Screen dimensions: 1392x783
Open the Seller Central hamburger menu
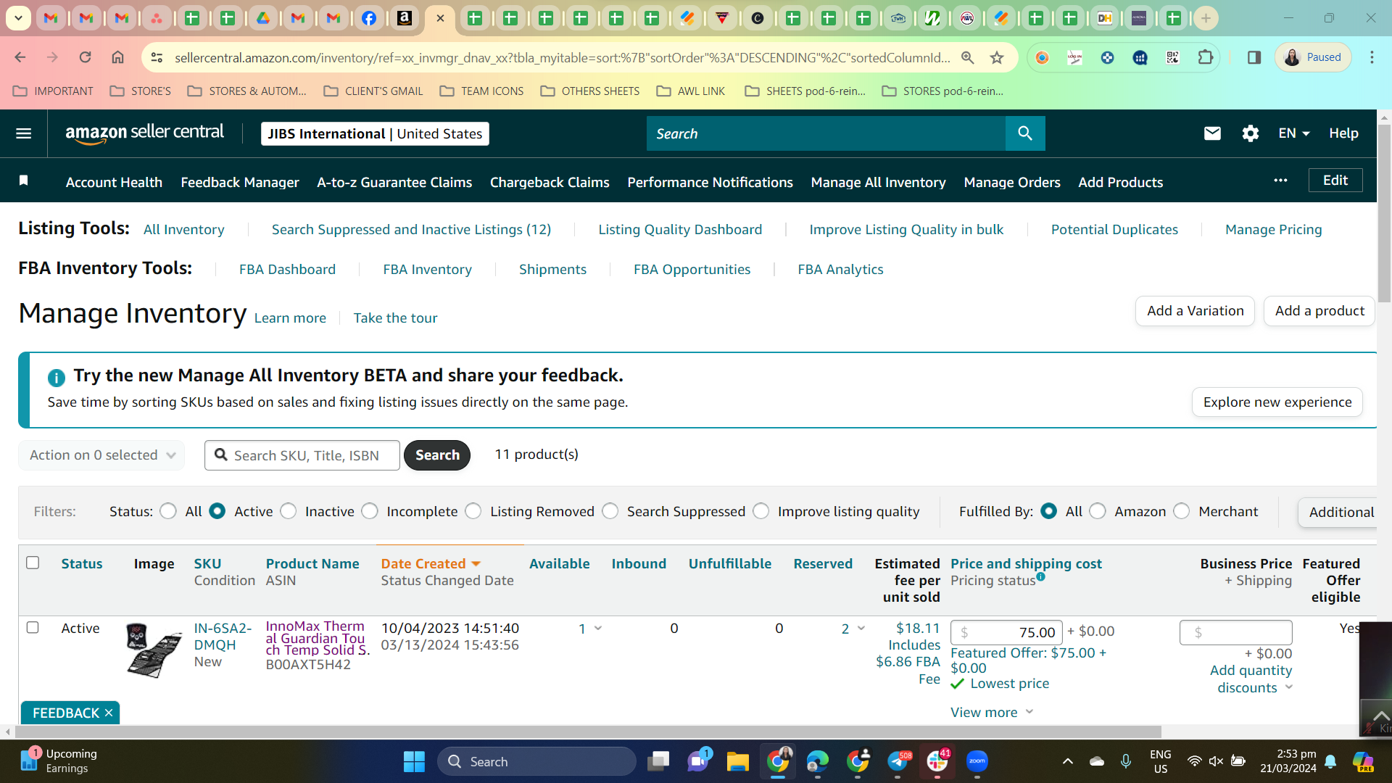[23, 133]
